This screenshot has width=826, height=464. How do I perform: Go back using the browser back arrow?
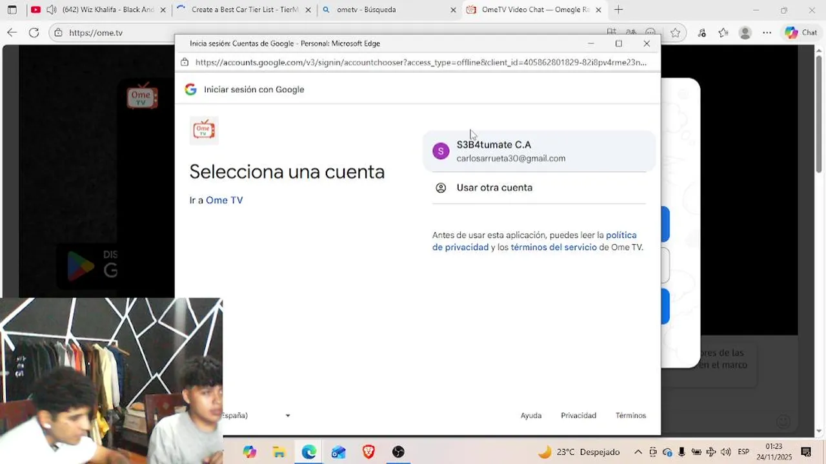(12, 32)
